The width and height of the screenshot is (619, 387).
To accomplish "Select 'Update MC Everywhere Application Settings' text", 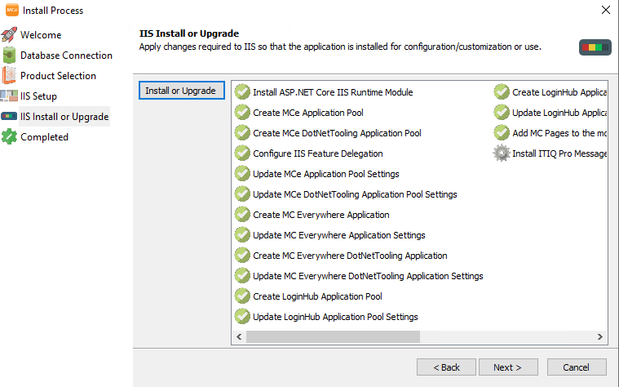I will click(339, 235).
